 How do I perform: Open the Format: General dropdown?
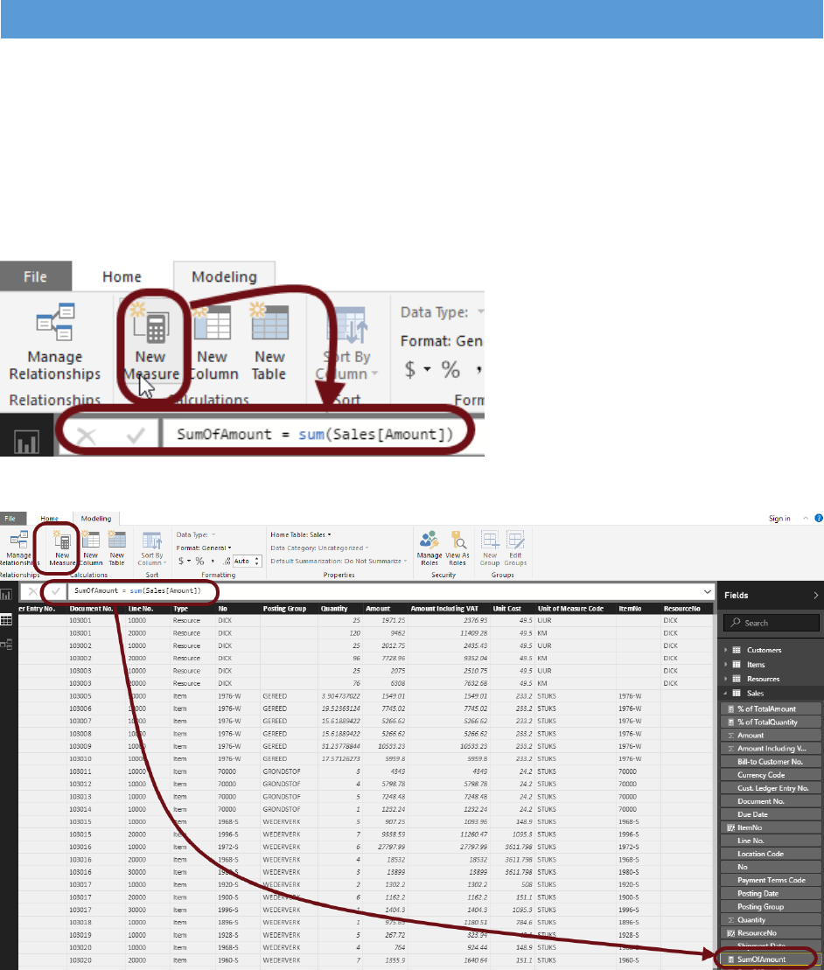pyautogui.click(x=204, y=548)
